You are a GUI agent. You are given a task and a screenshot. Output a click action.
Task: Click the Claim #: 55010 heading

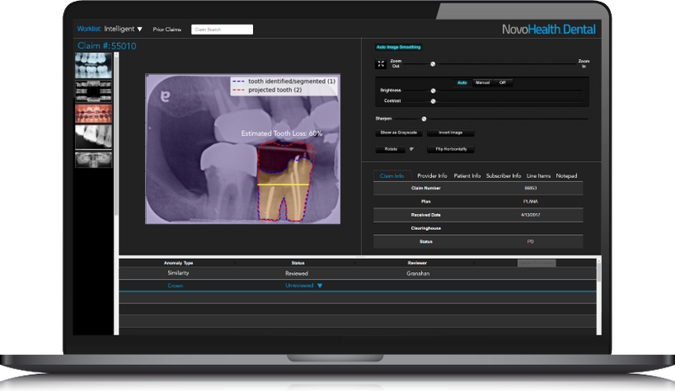107,46
